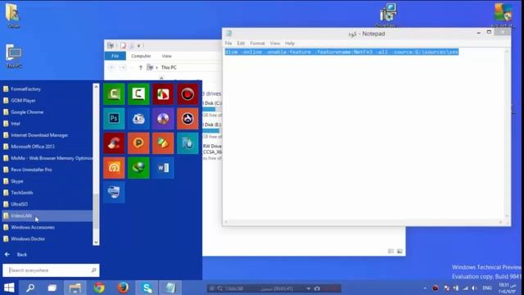
Task: Open Skype from the taskbar
Action: [147, 288]
